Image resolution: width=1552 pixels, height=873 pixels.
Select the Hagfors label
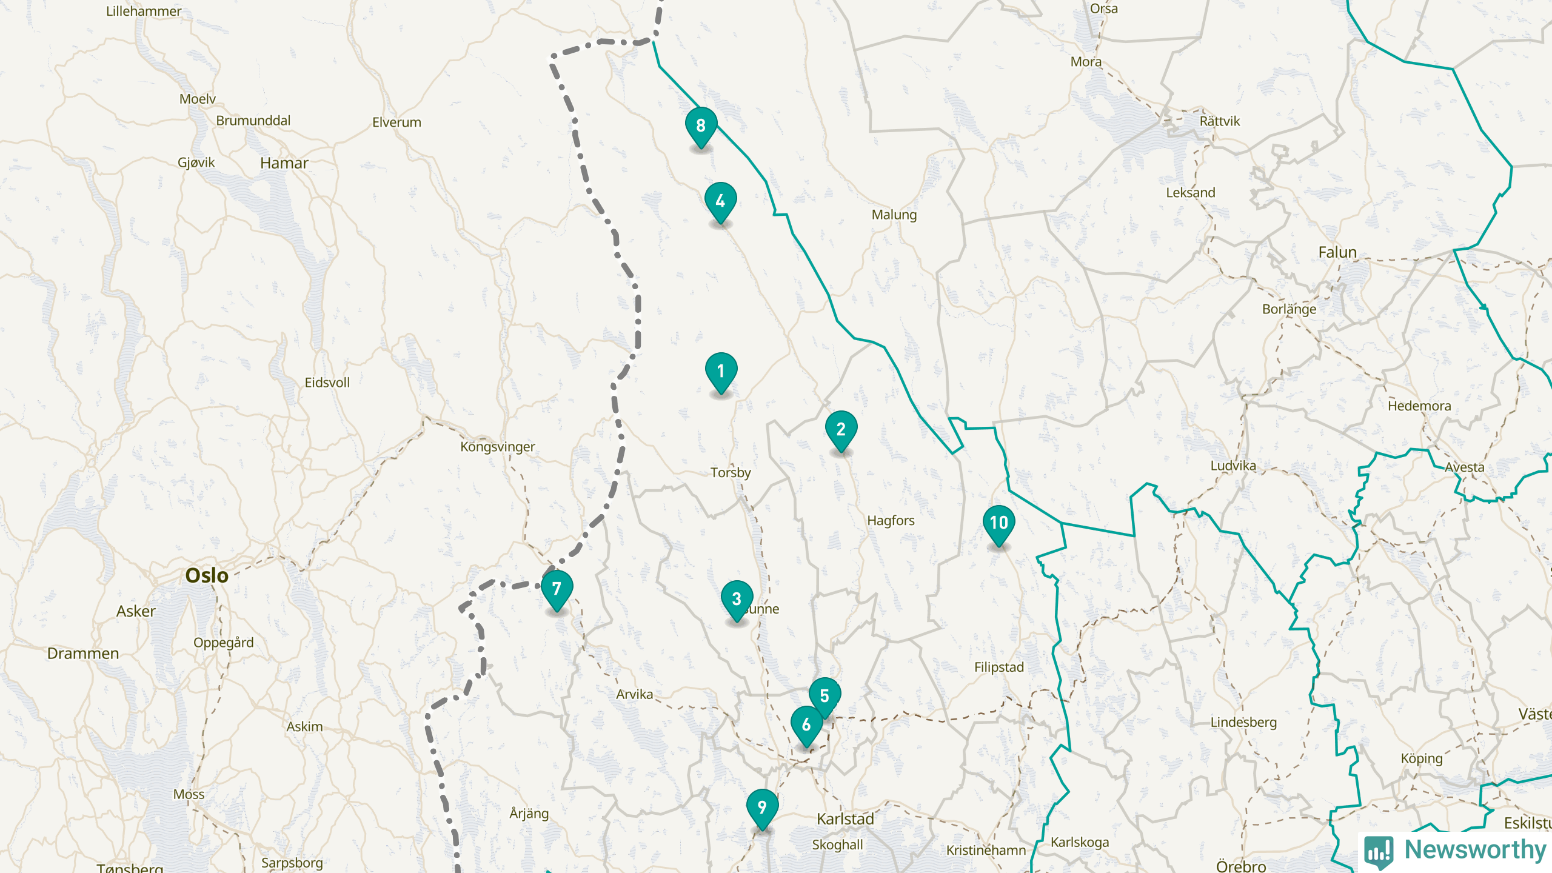891,520
